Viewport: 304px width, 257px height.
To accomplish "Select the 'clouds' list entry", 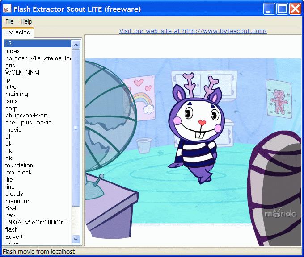I will click(x=38, y=194).
